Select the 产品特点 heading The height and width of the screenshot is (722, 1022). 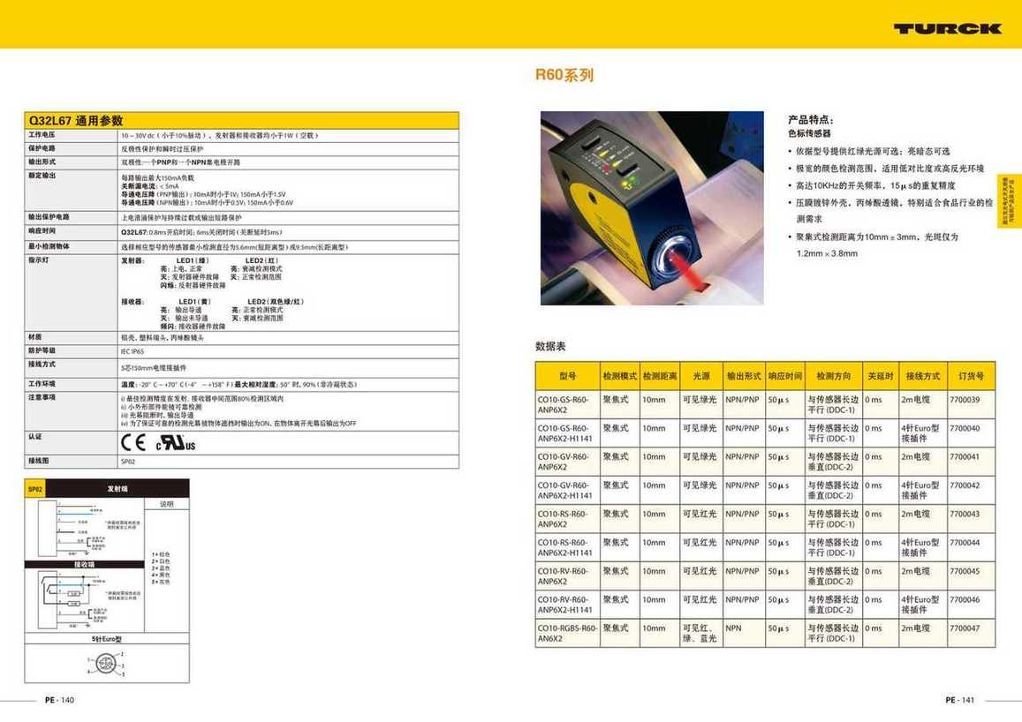point(811,119)
